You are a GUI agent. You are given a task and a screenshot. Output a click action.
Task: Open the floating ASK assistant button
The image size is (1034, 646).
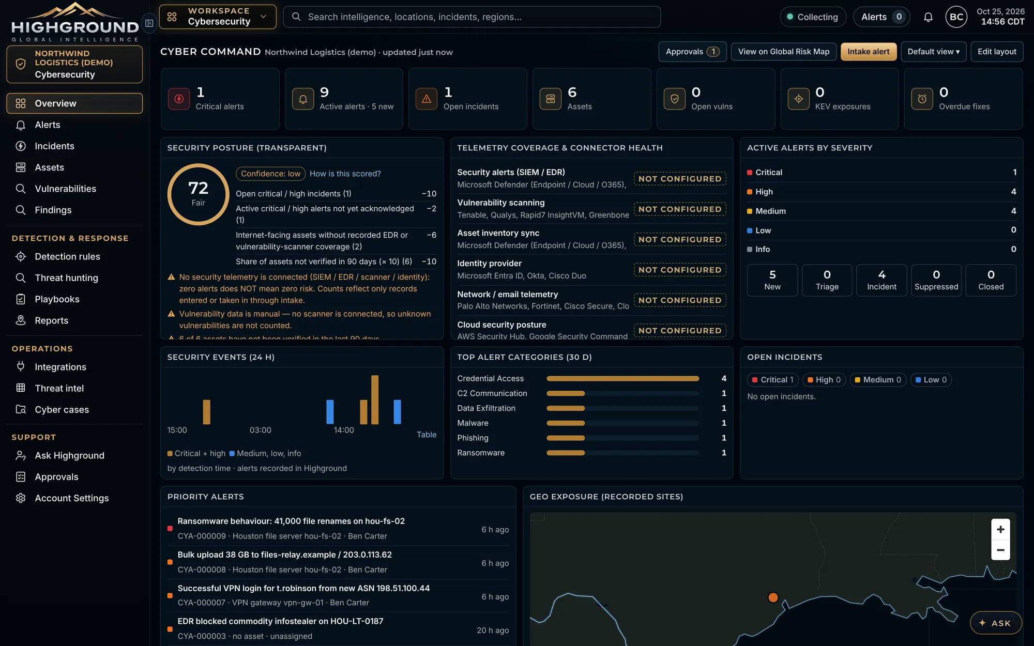coord(996,623)
